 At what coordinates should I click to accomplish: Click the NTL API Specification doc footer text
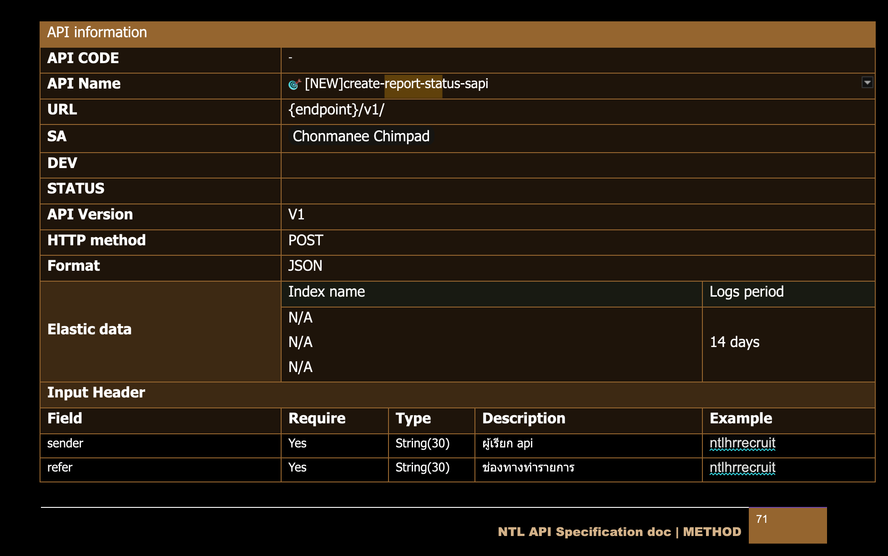619,532
